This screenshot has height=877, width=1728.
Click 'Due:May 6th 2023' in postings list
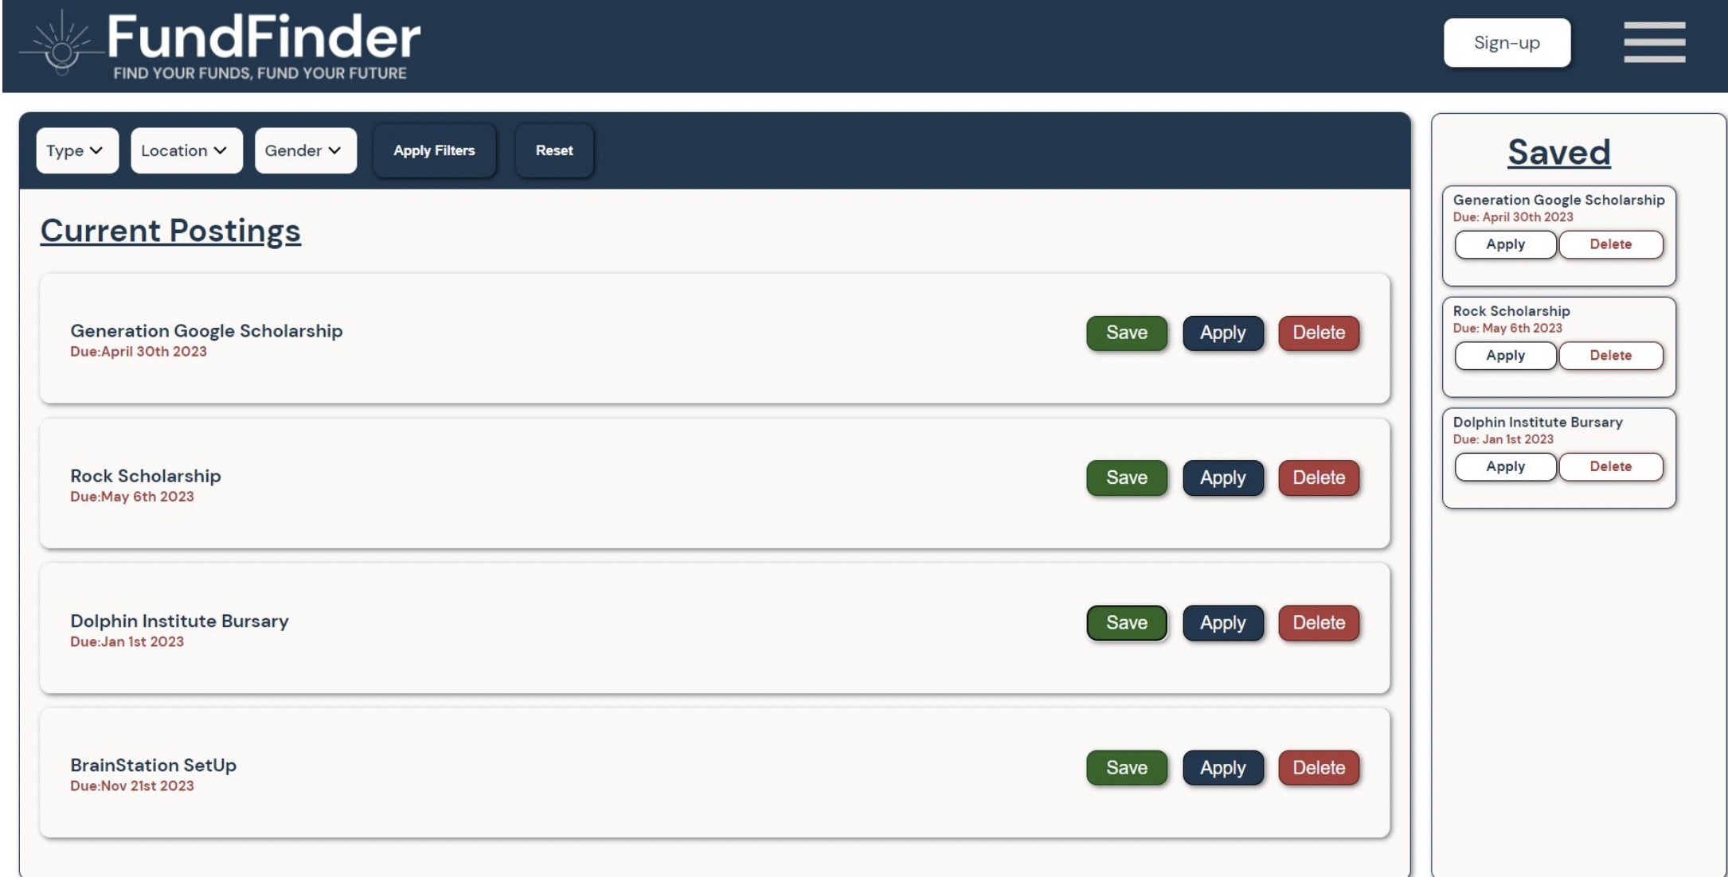[x=132, y=497]
